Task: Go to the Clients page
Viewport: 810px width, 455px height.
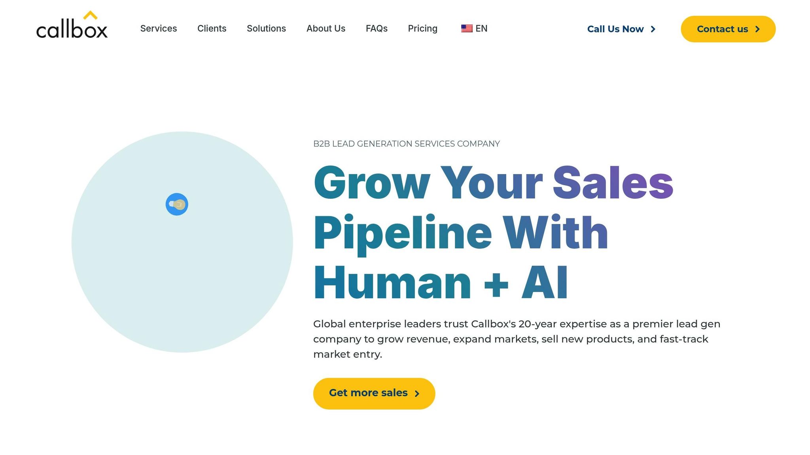Action: pos(212,28)
